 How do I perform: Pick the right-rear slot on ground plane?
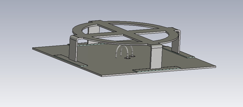click(x=178, y=52)
